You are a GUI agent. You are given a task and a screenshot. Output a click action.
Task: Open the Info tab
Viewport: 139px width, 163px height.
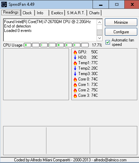42,13
